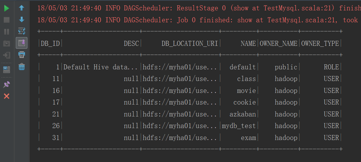The height and width of the screenshot is (162, 361).
Task: Clear all console output with the trash icon
Action: pos(22,67)
